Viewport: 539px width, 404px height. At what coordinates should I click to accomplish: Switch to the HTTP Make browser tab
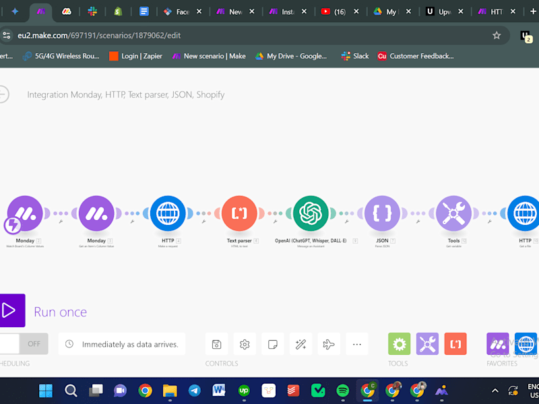[x=496, y=11]
